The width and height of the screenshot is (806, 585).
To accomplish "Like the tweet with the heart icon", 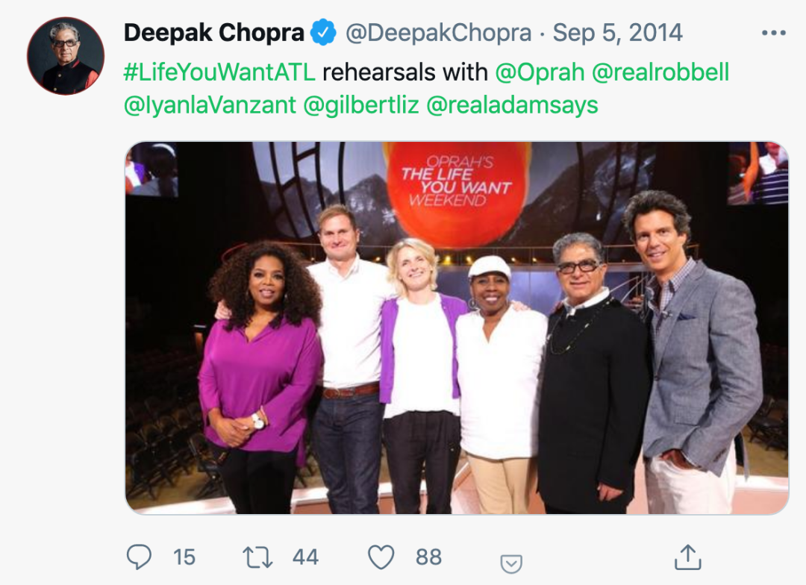I will point(381,556).
